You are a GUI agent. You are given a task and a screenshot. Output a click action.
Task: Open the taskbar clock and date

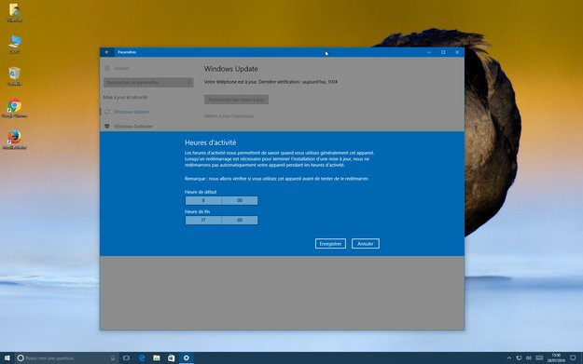coord(556,358)
